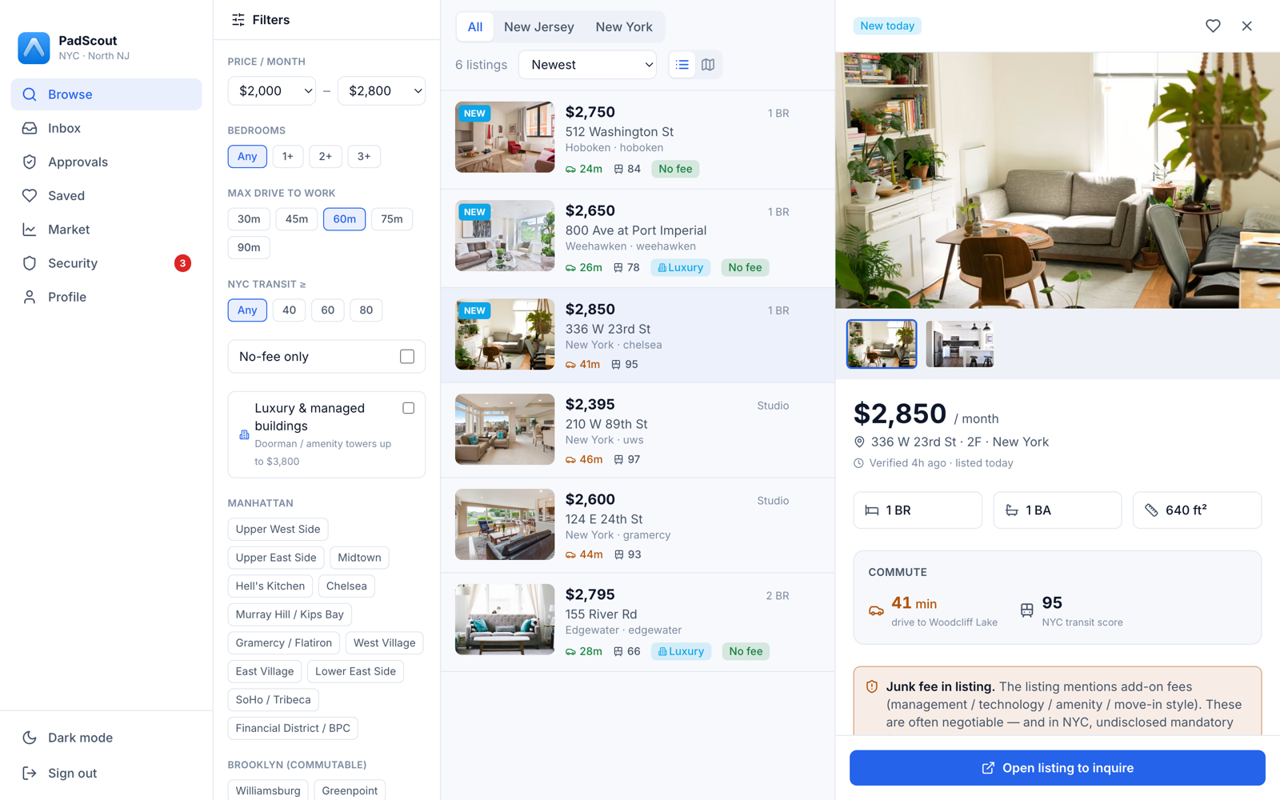The image size is (1280, 800).
Task: Close the listing detail panel
Action: pos(1246,26)
